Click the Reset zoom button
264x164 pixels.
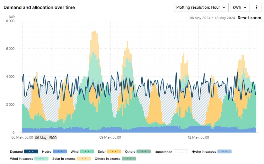pos(249,18)
